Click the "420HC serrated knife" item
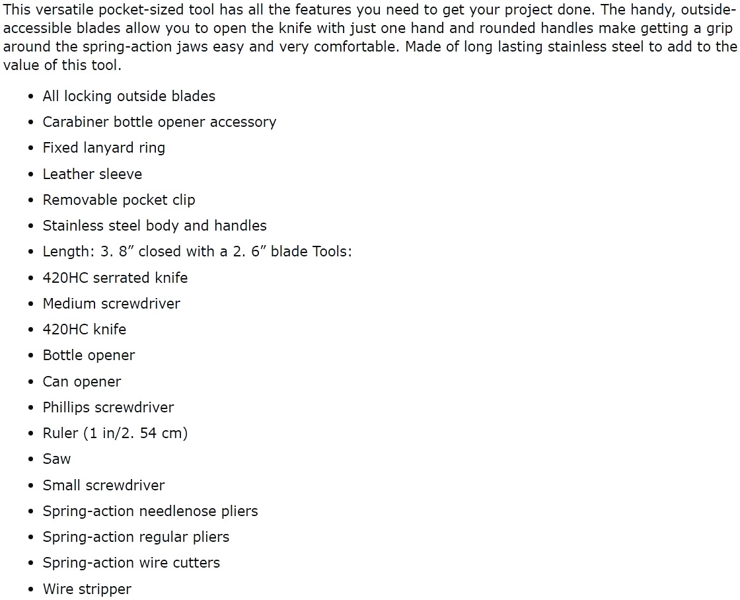The image size is (740, 600). click(x=115, y=278)
